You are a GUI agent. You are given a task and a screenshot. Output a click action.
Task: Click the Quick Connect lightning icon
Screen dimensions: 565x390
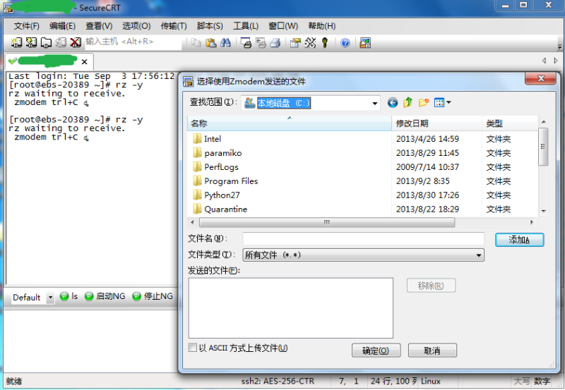click(x=31, y=42)
